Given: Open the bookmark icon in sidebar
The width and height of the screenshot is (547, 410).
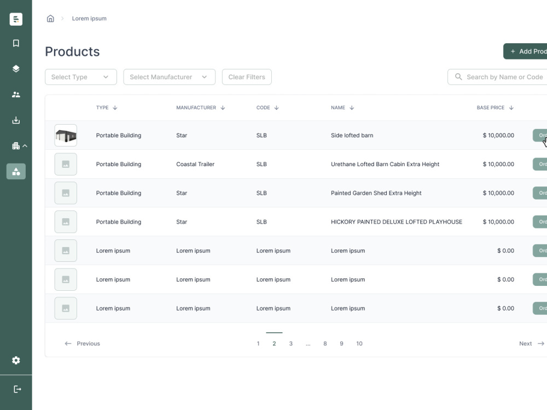Looking at the screenshot, I should click(x=16, y=43).
